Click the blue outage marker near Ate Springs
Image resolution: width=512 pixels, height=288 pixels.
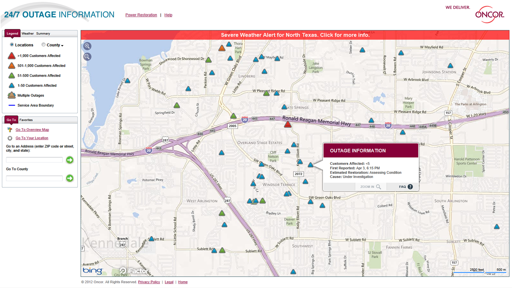click(x=284, y=107)
